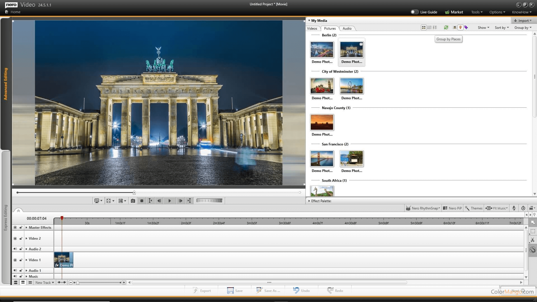
Task: Open the Tools menu
Action: tap(477, 12)
